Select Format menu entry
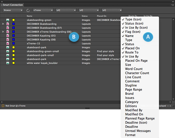Viewport: 175px width, 138px height. point(140,135)
